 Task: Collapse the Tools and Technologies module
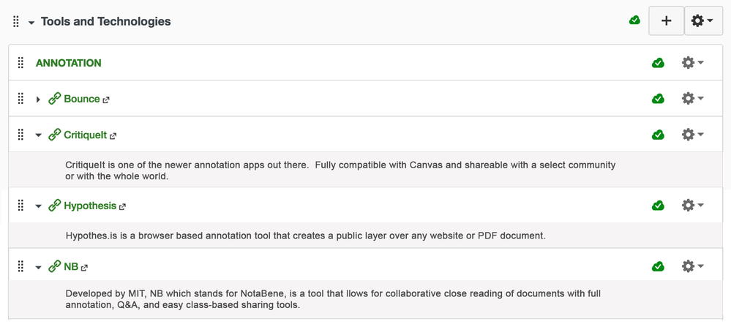tap(31, 23)
